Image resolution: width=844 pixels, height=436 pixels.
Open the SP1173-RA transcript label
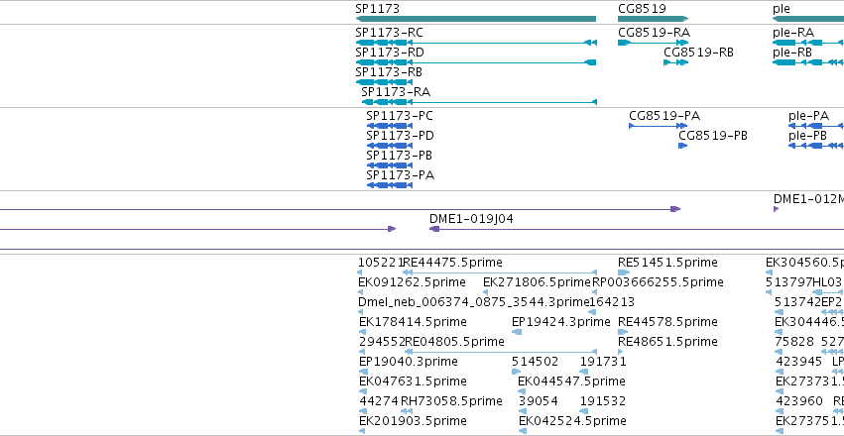pos(396,92)
